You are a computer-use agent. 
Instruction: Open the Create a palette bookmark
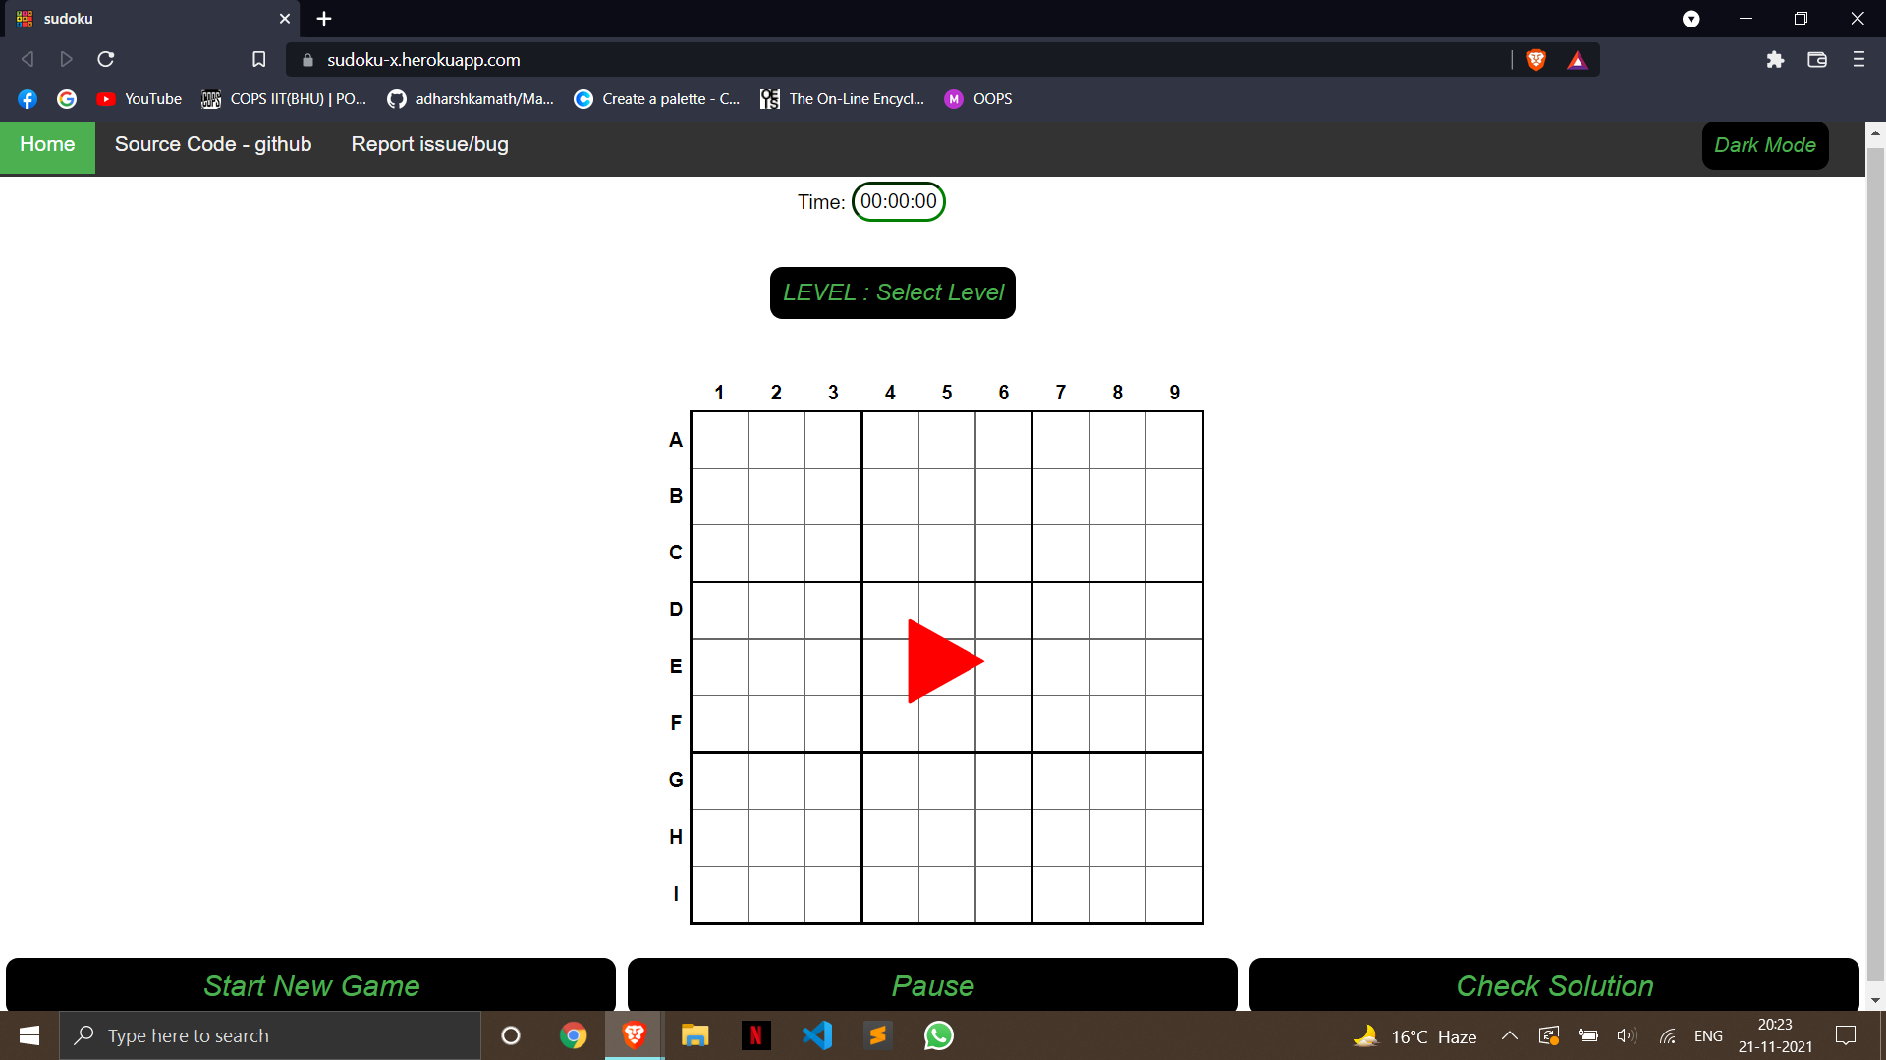[x=657, y=99]
